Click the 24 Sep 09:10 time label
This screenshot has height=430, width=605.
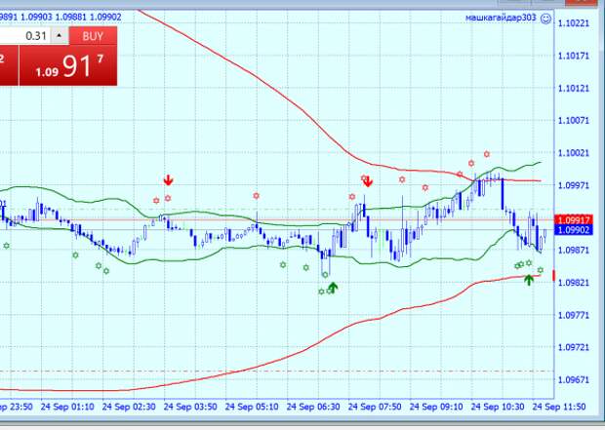coord(436,407)
